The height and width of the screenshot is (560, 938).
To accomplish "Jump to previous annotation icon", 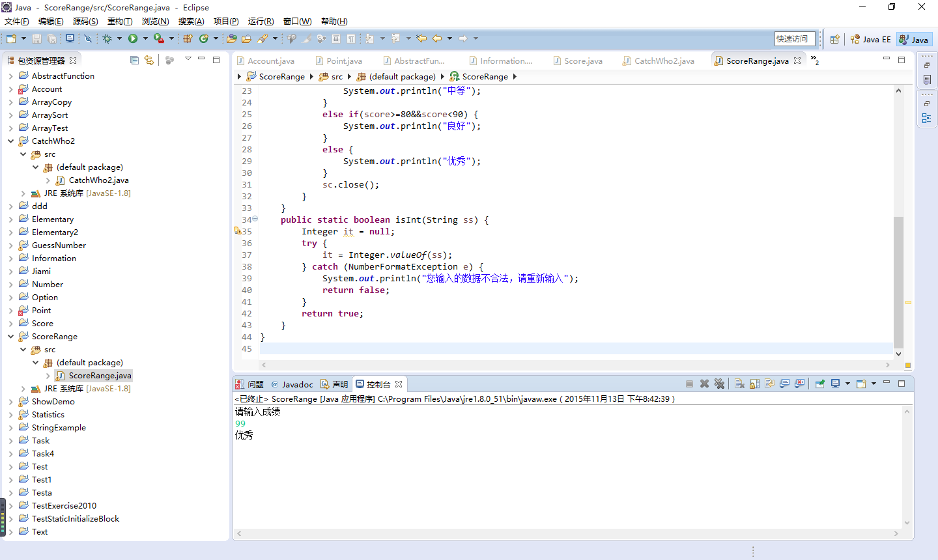I will (x=395, y=38).
